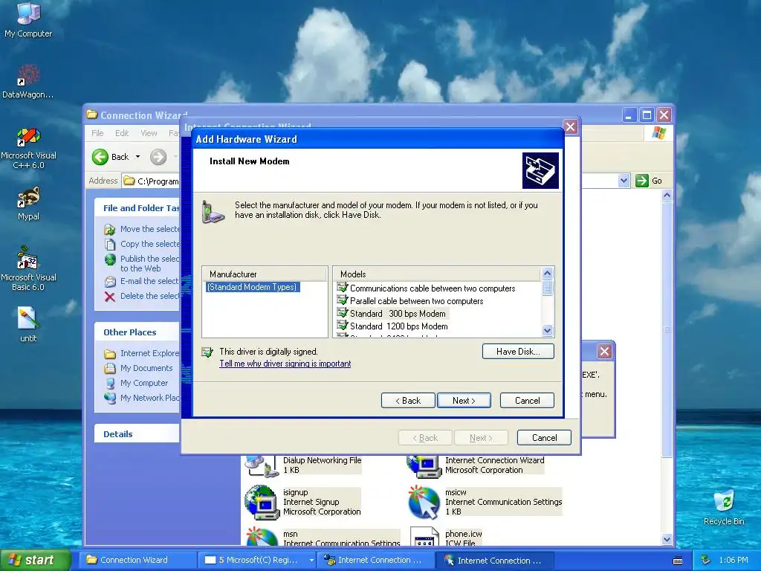Open the Mypal browser icon
The height and width of the screenshot is (571, 761).
click(28, 204)
